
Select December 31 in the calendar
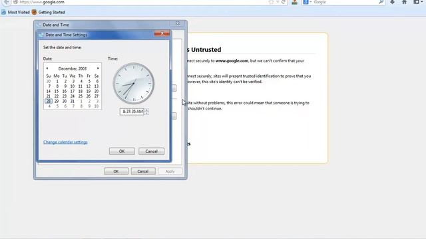point(73,101)
